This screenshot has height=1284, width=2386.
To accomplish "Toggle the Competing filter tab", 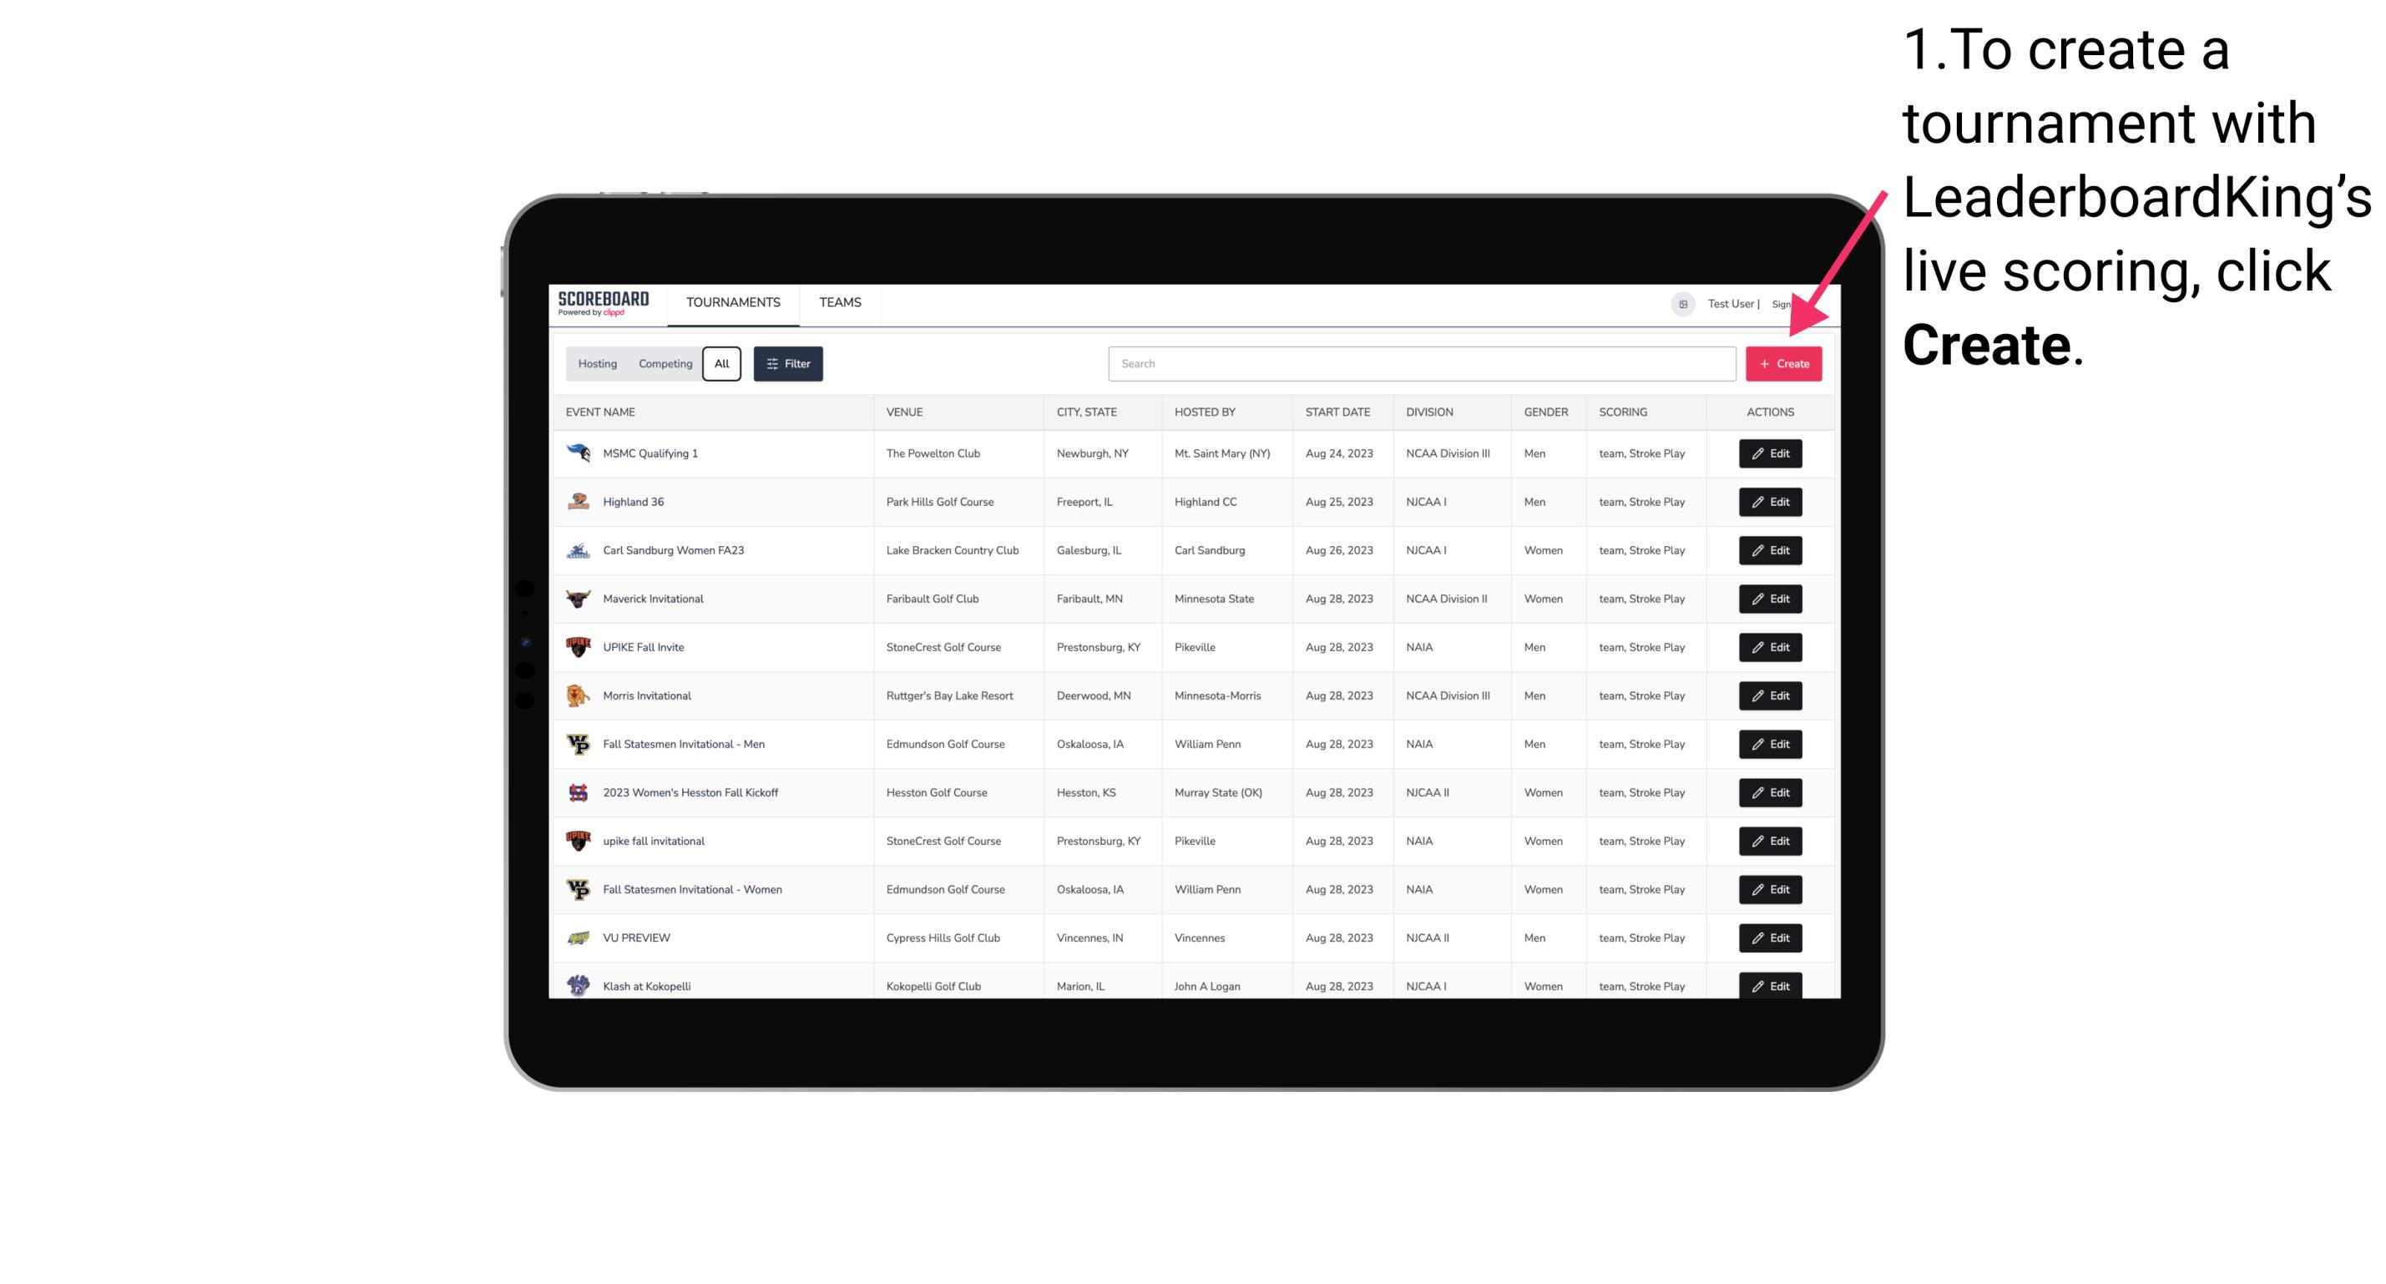I will tap(664, 364).
